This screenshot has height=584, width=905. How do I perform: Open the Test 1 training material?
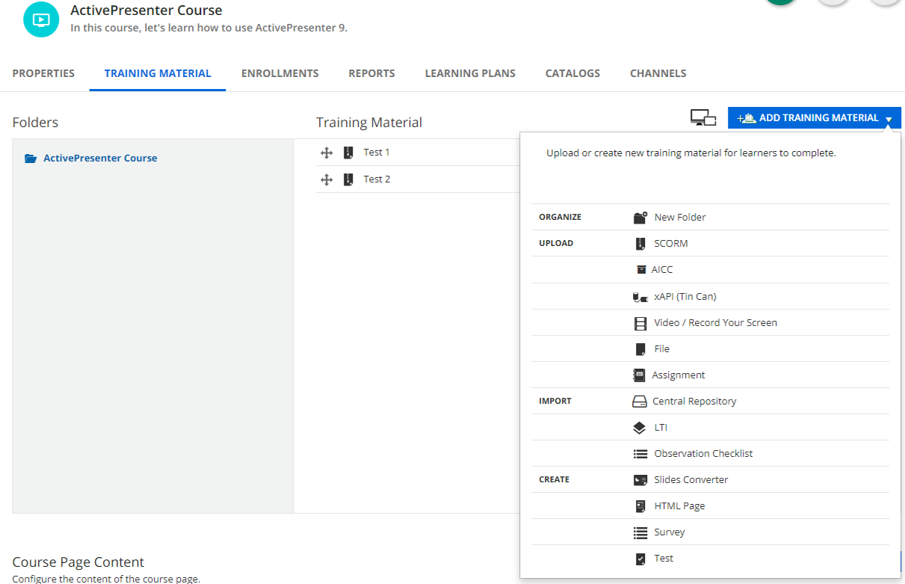click(x=377, y=153)
